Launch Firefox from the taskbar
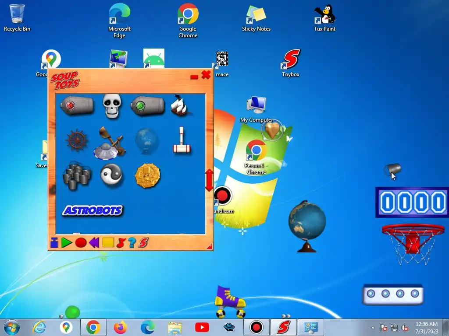Image resolution: width=449 pixels, height=336 pixels. click(x=121, y=327)
